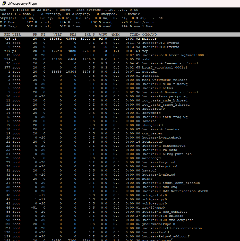Click the systemd process name for PID 1
The width and height of the screenshot is (240, 241).
pos(149,72)
